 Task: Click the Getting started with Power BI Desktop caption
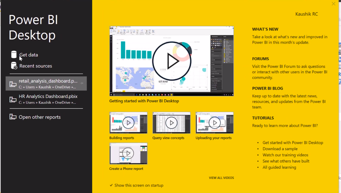click(144, 101)
